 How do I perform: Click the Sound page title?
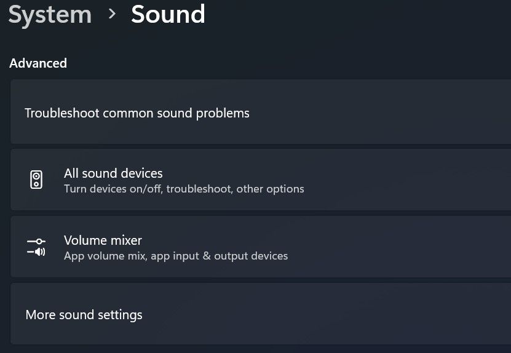click(168, 14)
